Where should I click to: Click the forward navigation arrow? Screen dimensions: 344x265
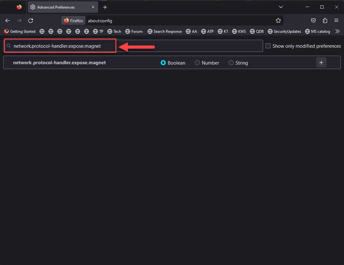pyautogui.click(x=19, y=21)
